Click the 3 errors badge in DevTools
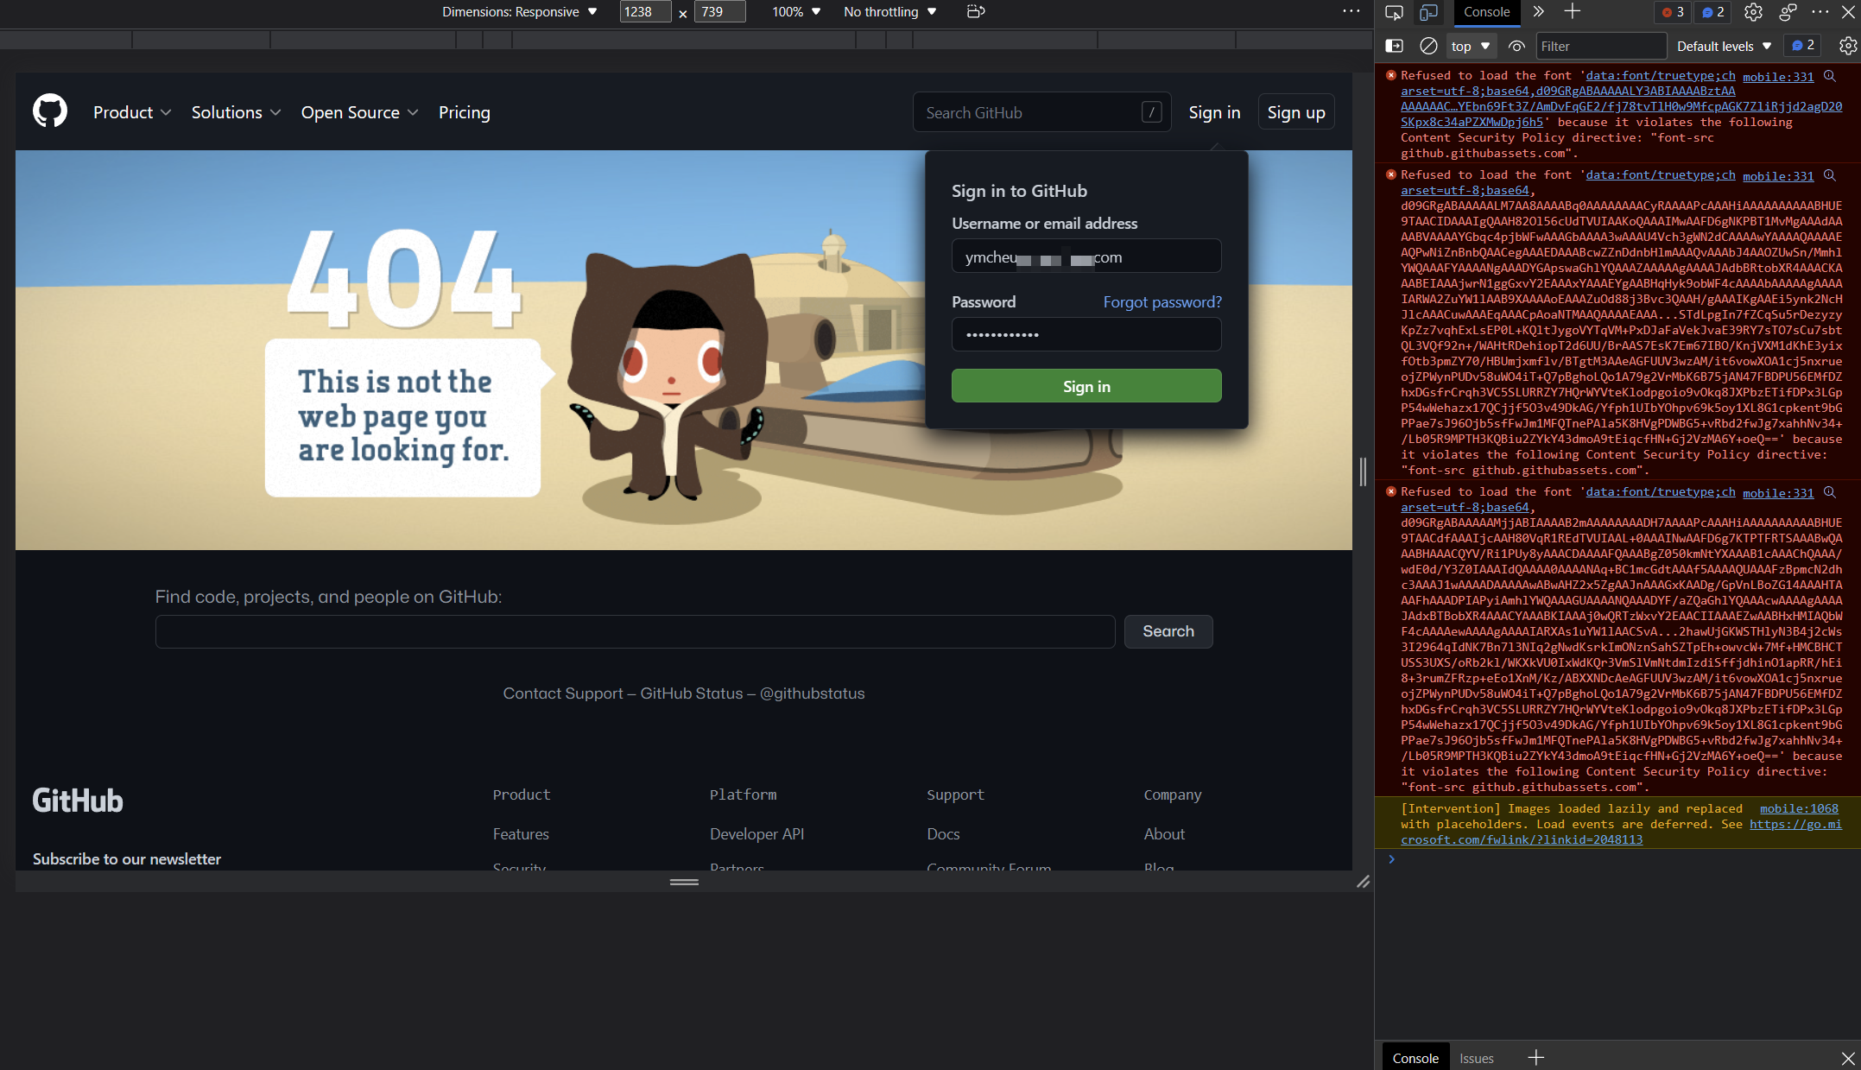Screen dimensions: 1861x1070 point(1673,12)
